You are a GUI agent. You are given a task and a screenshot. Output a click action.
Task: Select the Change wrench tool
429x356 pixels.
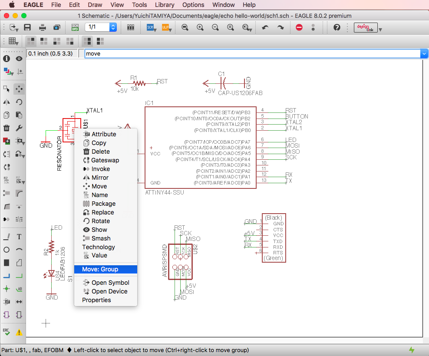point(19,128)
